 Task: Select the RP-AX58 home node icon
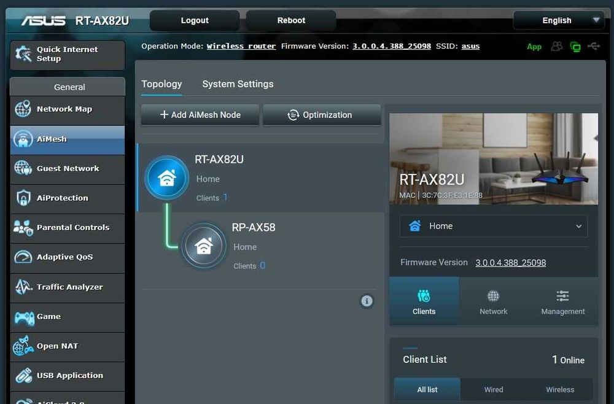(204, 246)
